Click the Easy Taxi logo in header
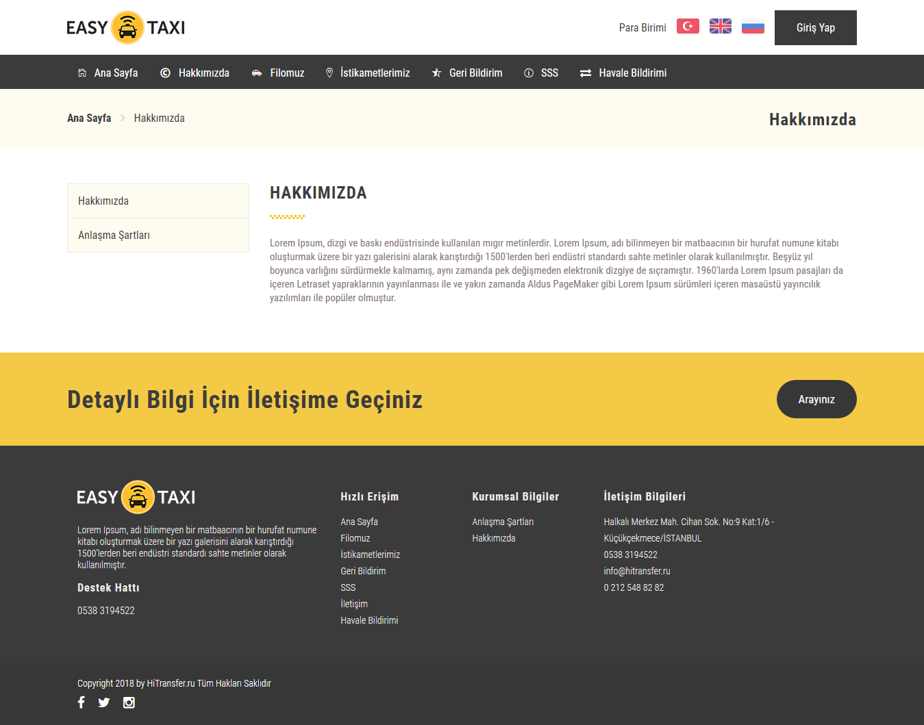 pyautogui.click(x=126, y=27)
